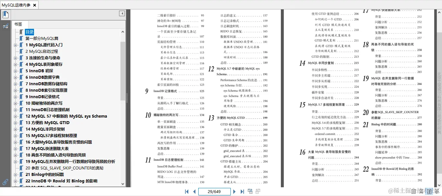Click the page number input showing 29/649
Viewport: 442px width, 196px height.
[x=215, y=191]
